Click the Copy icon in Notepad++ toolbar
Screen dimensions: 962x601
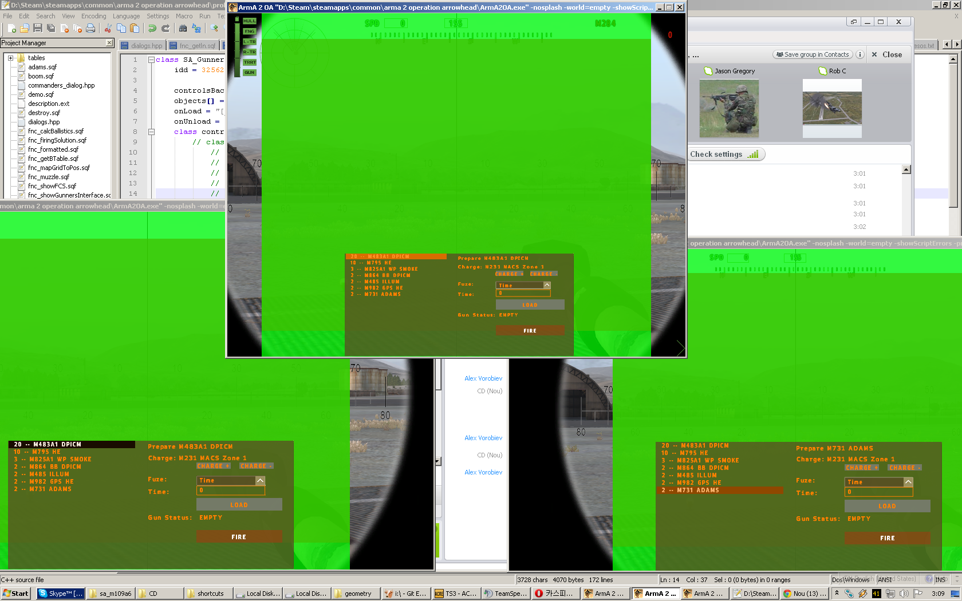pos(121,28)
